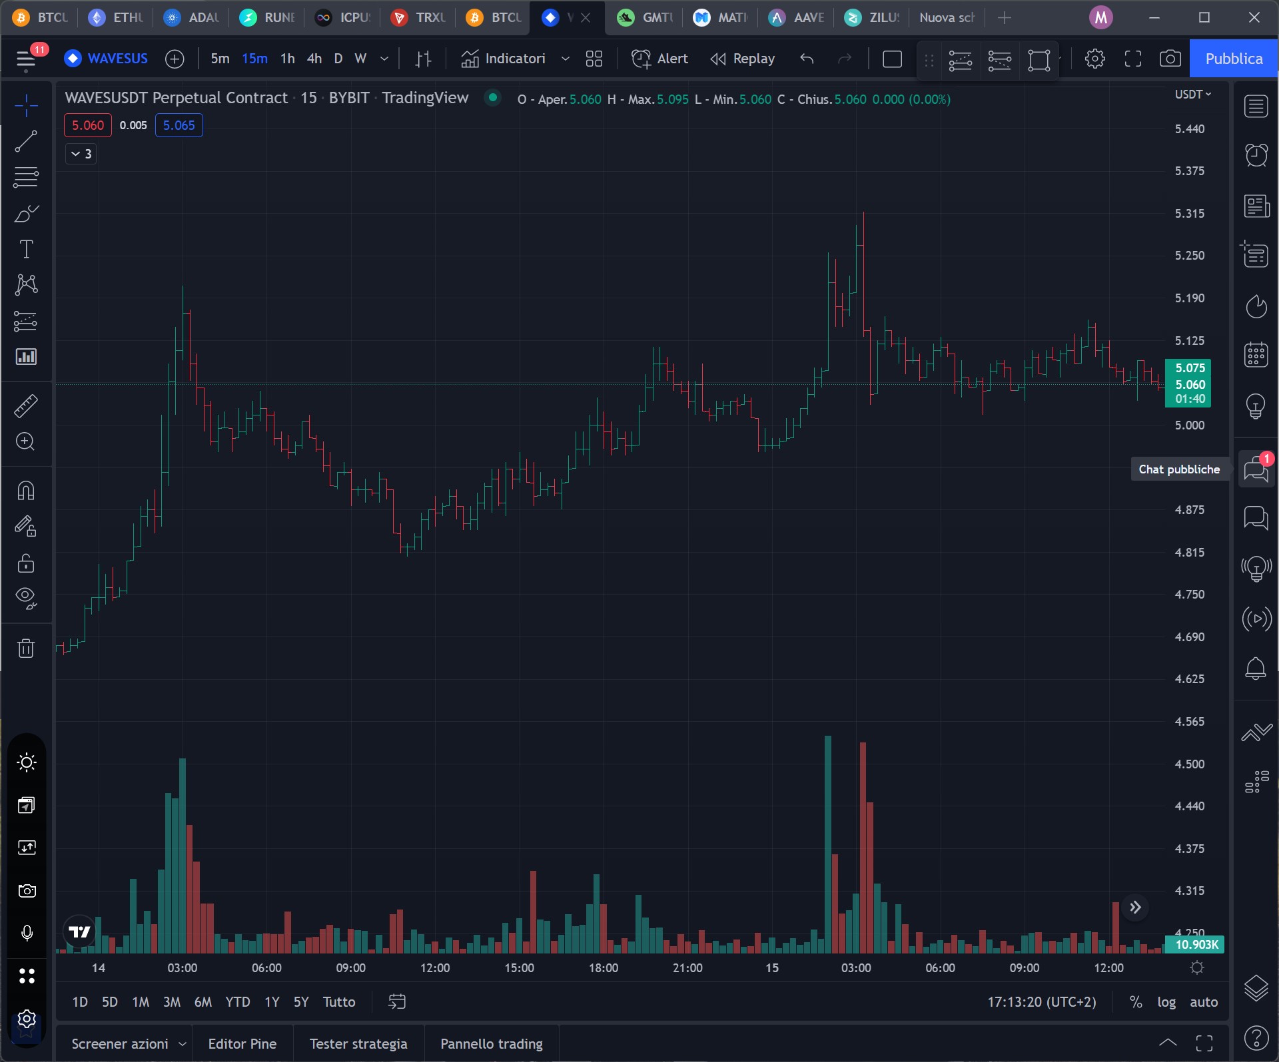Create a new Alert

coord(659,59)
